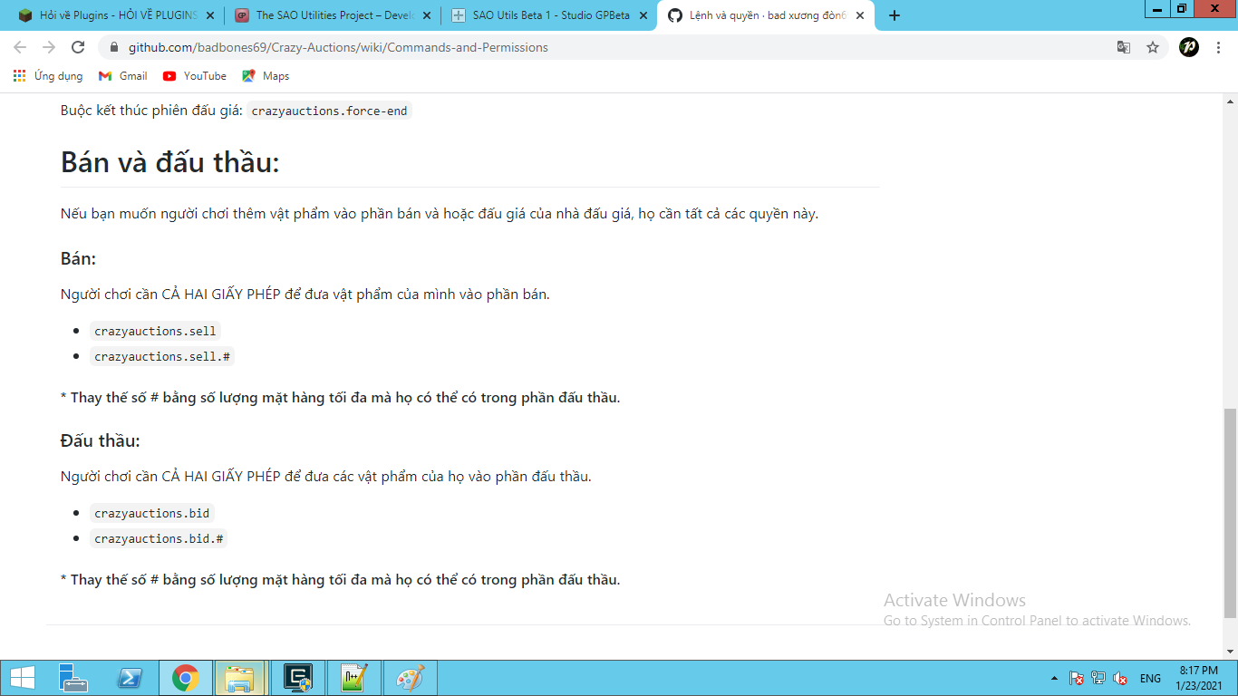The width and height of the screenshot is (1238, 696).
Task: Reload the current GitHub wiki page
Action: pyautogui.click(x=78, y=47)
